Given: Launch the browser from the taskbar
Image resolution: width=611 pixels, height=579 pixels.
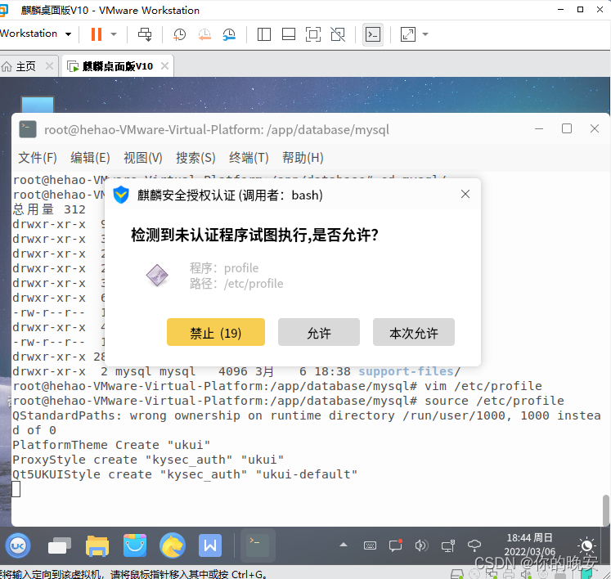Looking at the screenshot, I should pyautogui.click(x=173, y=545).
